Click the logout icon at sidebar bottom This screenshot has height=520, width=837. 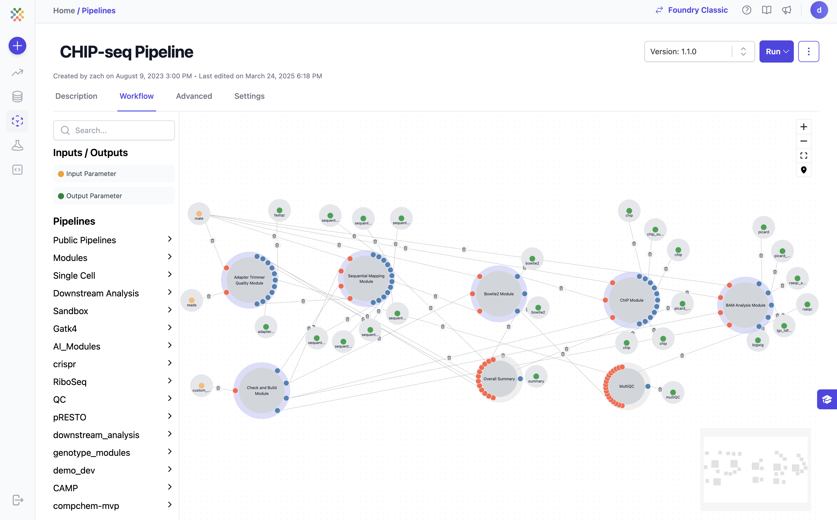pyautogui.click(x=17, y=500)
